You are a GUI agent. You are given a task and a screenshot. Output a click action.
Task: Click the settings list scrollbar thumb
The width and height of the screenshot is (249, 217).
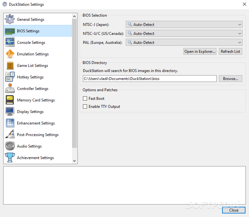(x=74, y=83)
